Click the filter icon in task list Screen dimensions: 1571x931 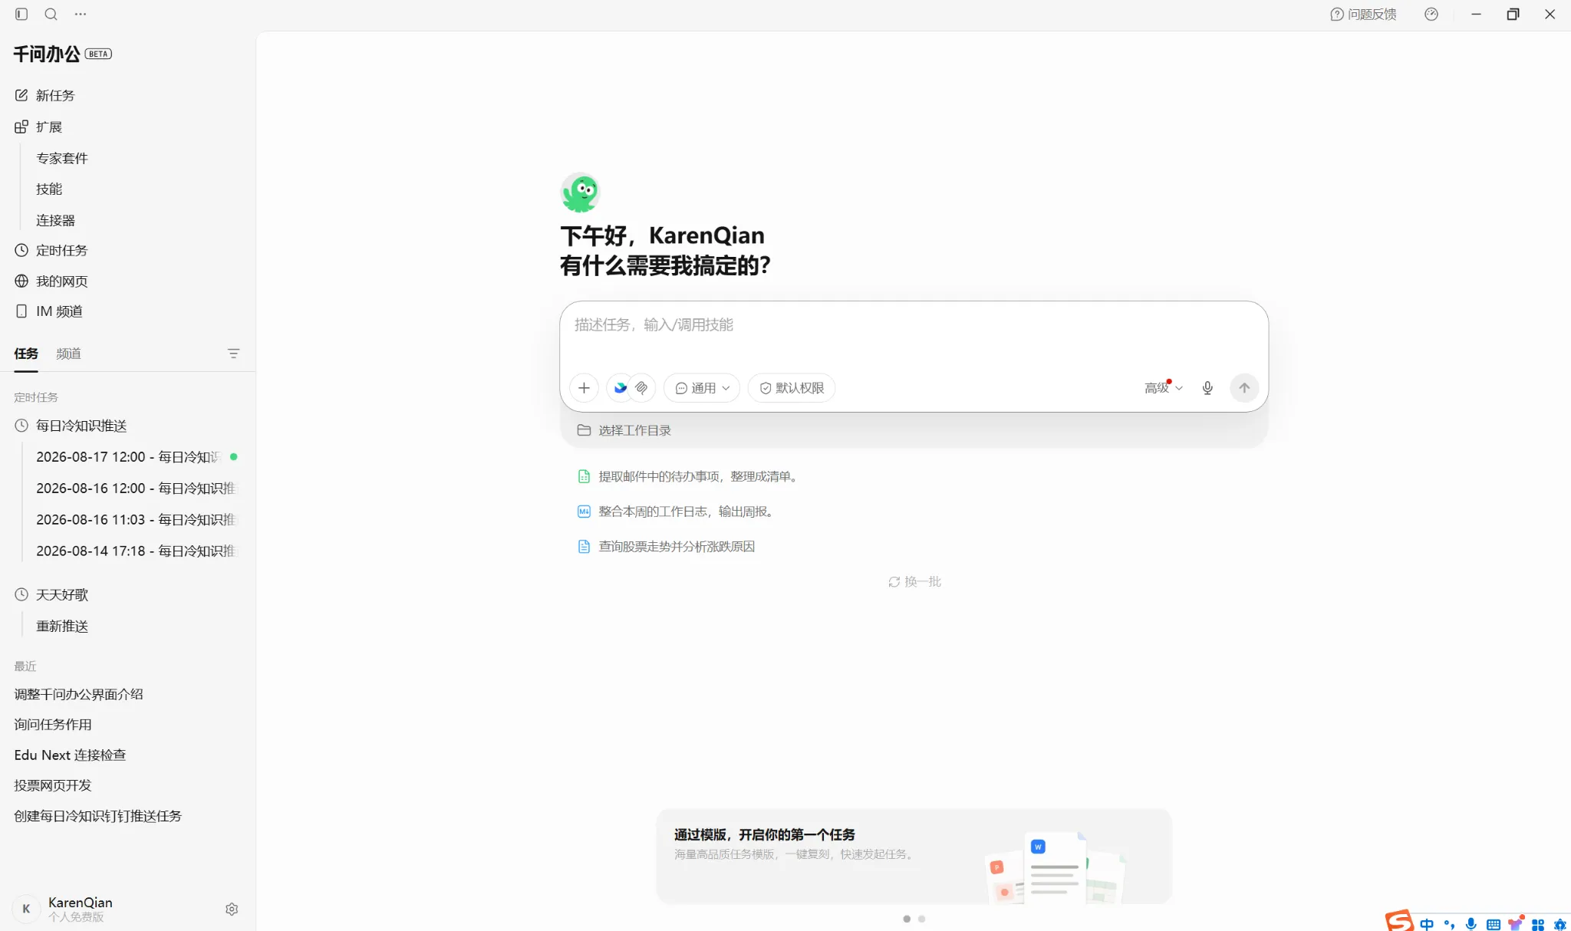[x=233, y=354]
